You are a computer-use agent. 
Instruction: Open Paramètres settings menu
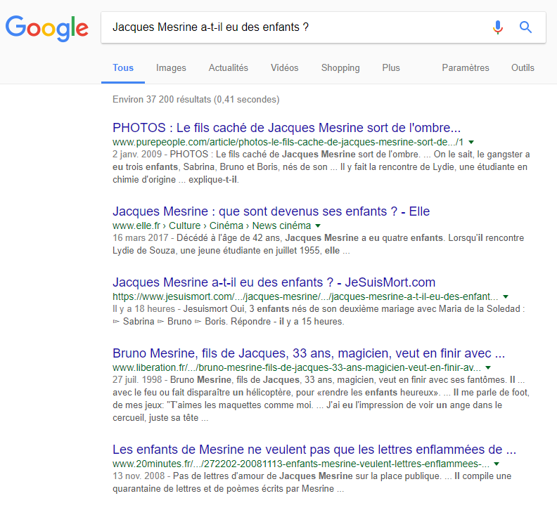coord(465,68)
